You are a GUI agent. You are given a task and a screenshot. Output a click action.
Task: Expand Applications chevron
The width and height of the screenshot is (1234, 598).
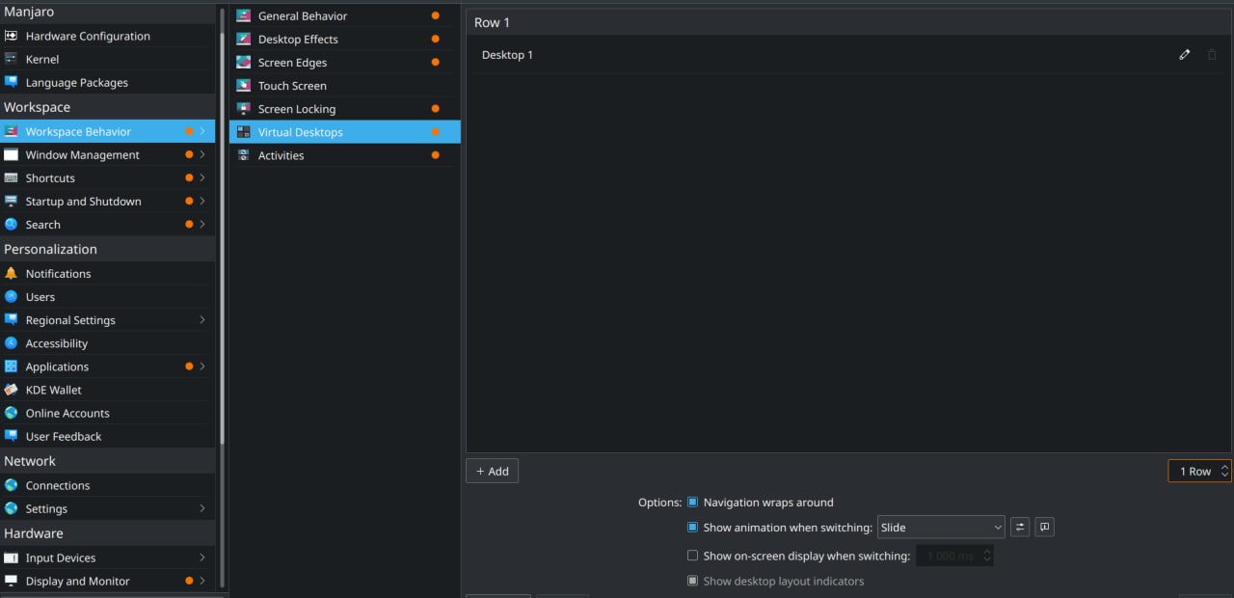[202, 366]
